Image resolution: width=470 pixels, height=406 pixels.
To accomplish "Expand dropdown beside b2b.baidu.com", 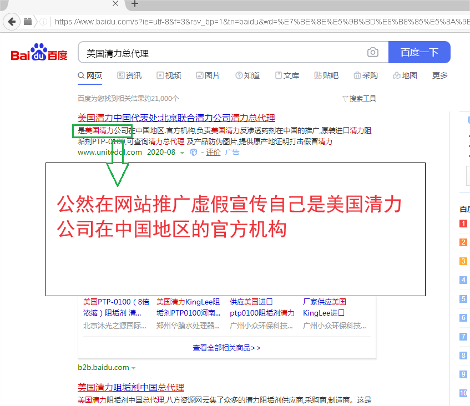I will pos(133,368).
